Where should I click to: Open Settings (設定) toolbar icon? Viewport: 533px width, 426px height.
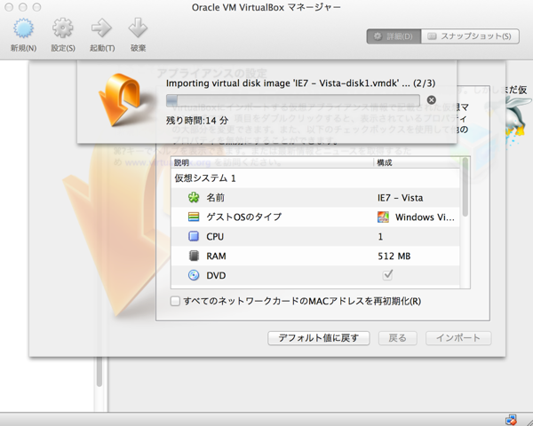(x=63, y=28)
